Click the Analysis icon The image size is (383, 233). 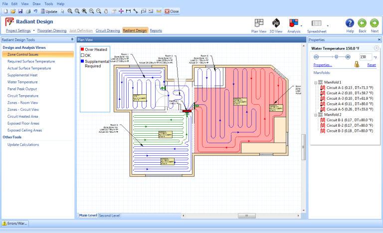pos(294,25)
